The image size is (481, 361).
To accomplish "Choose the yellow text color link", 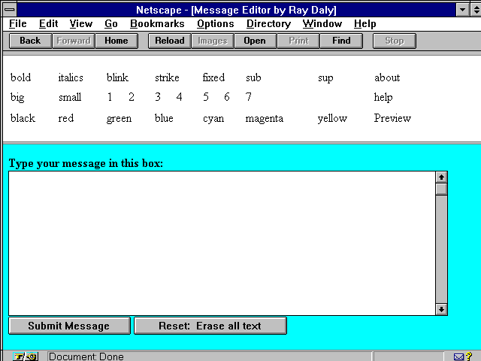I will click(332, 119).
